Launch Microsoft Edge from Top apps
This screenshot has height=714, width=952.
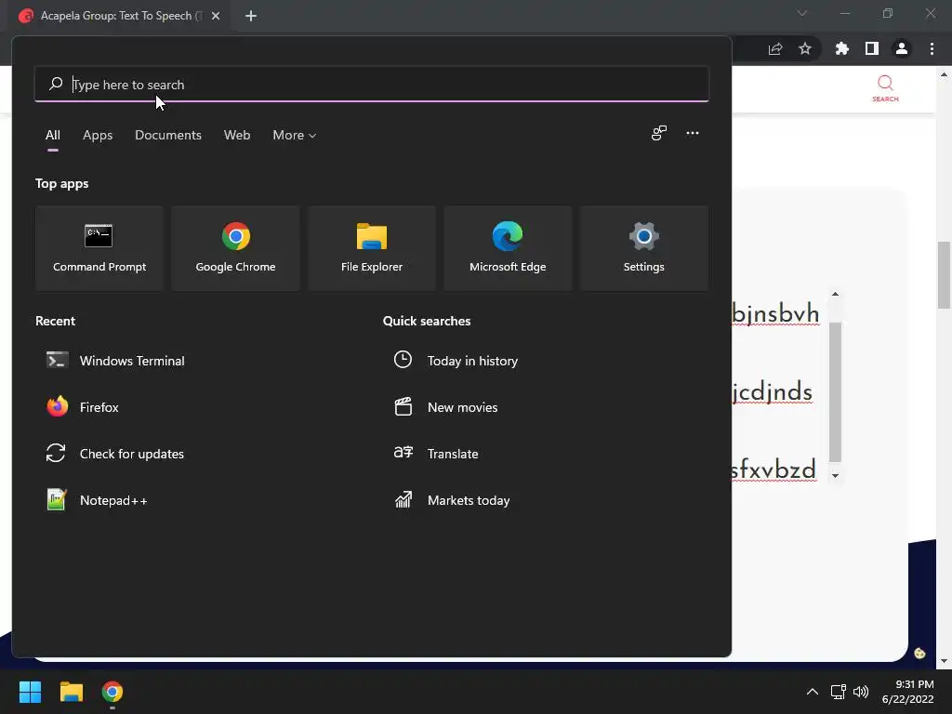click(508, 248)
